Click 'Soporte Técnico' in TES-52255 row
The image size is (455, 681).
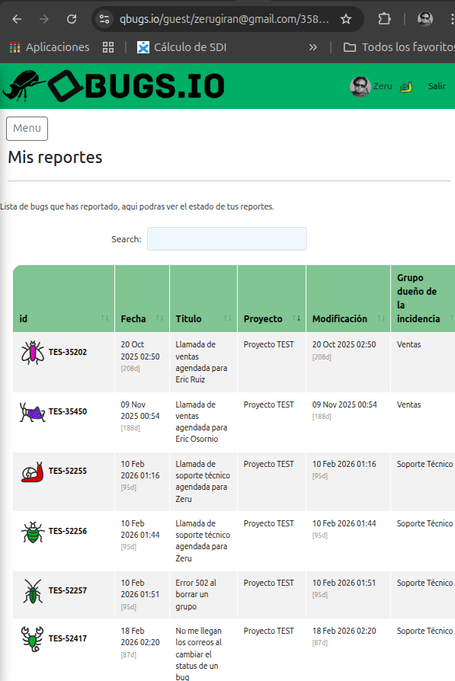pyautogui.click(x=425, y=464)
